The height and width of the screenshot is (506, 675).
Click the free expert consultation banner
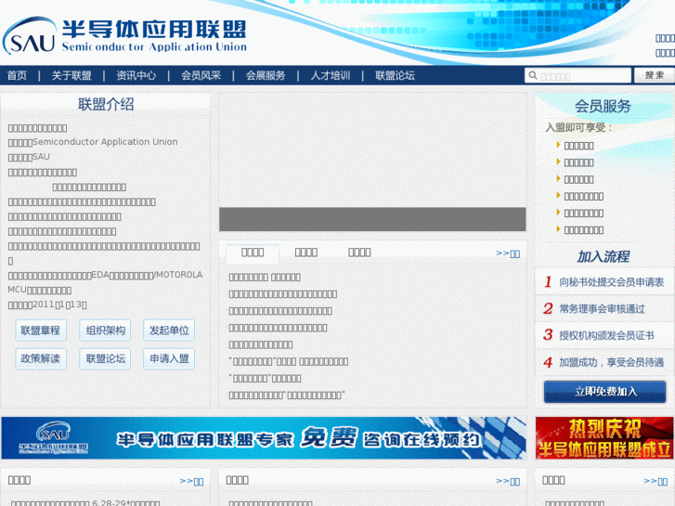coord(264,438)
